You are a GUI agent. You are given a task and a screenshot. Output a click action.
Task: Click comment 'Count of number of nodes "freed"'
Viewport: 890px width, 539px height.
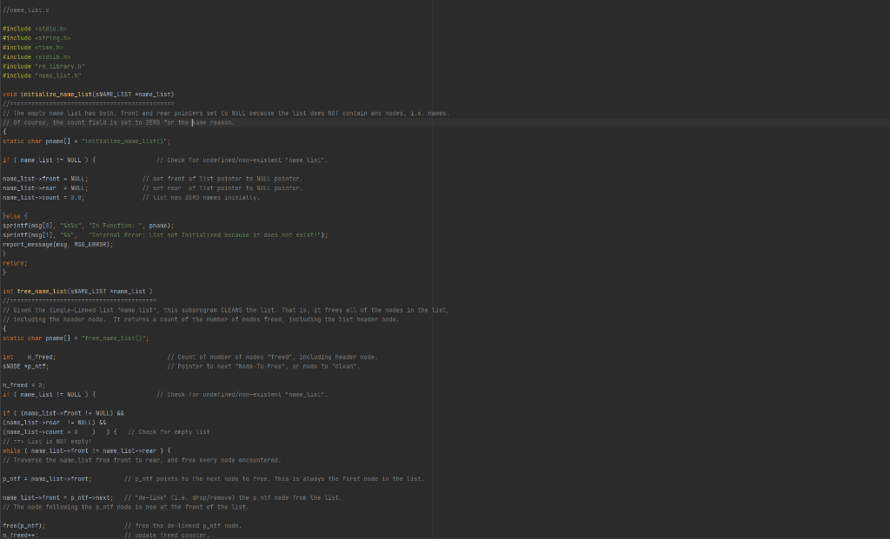coord(272,357)
